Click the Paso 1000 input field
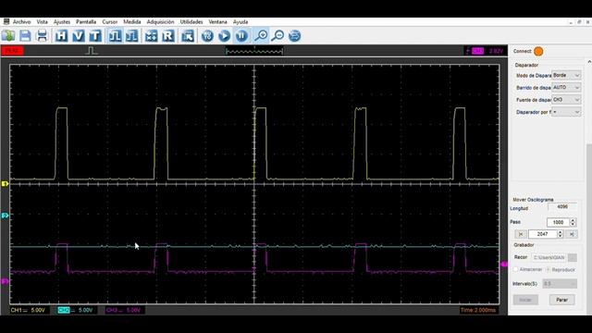 [x=558, y=222]
